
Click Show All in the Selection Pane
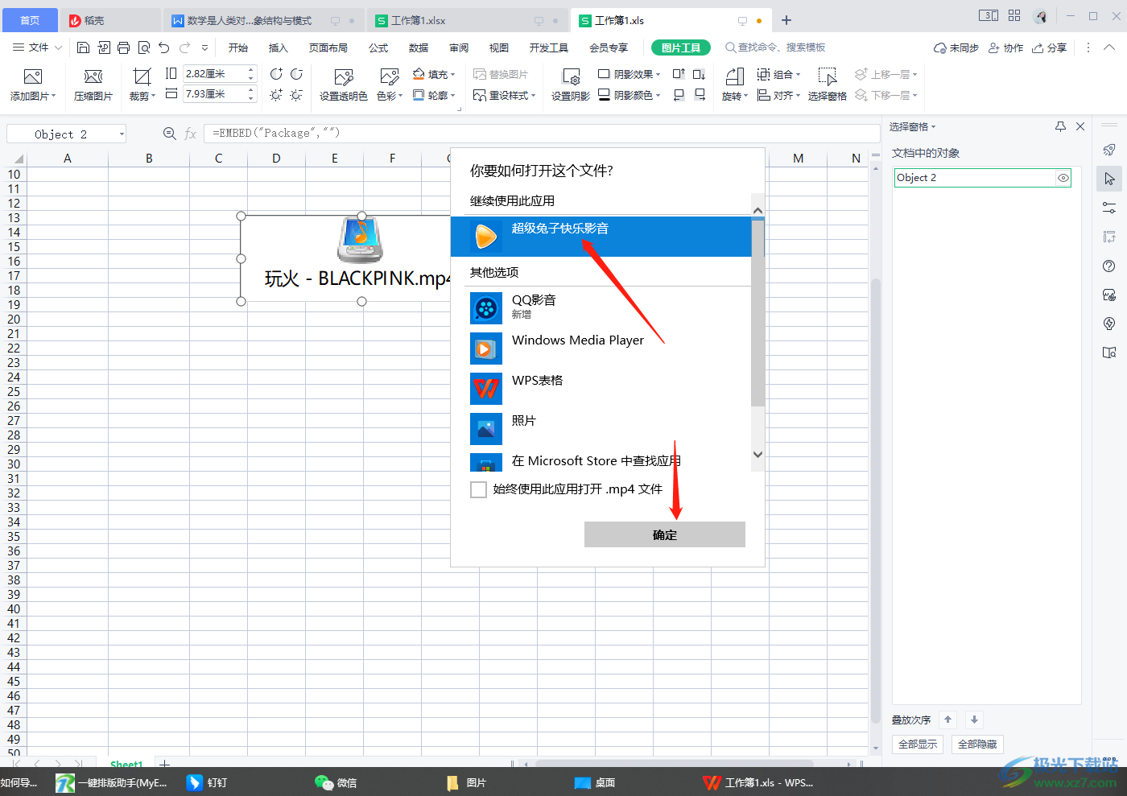pos(918,744)
